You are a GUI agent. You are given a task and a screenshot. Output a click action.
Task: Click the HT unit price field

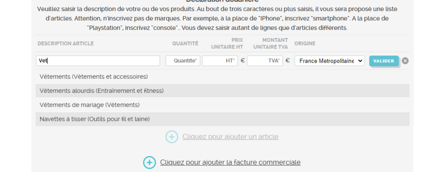coord(220,60)
